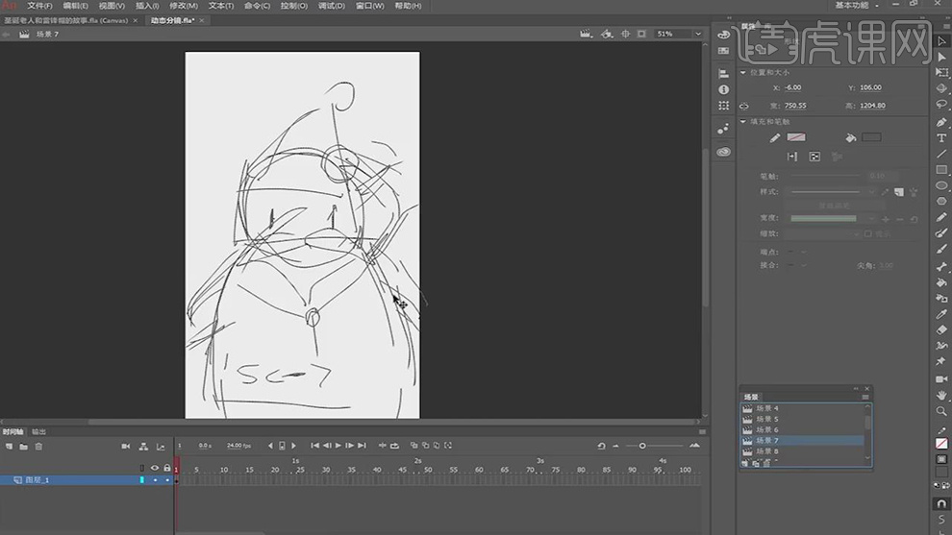Screen dimensions: 952x535
Task: Go to first frame button
Action: click(x=314, y=446)
